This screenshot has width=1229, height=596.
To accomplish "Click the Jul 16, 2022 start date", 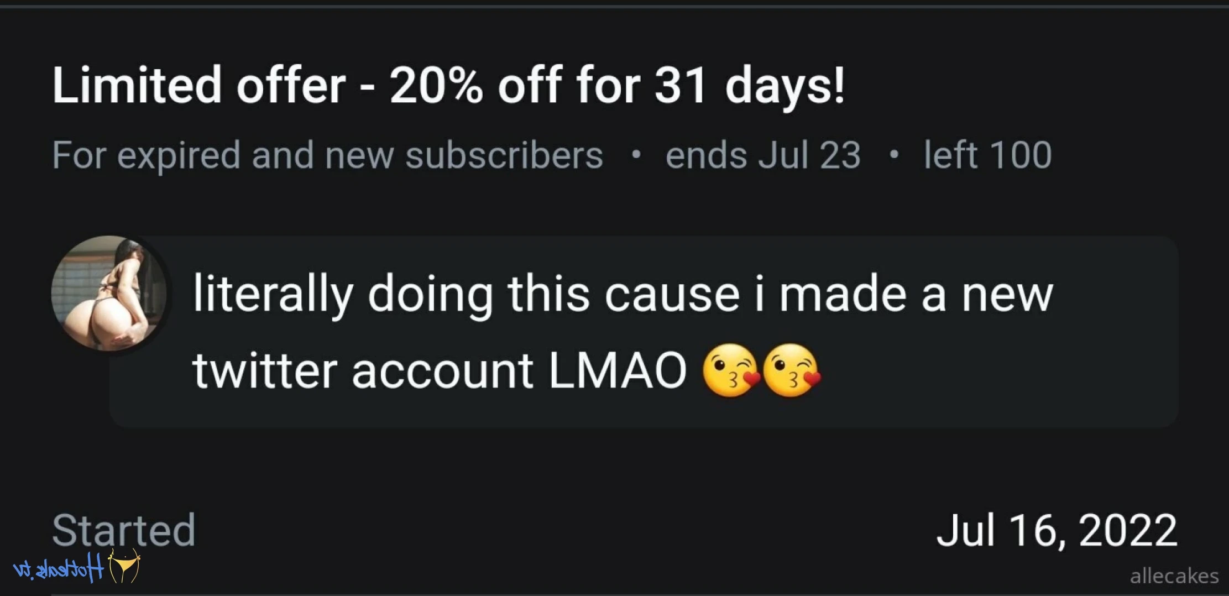I will tap(1057, 531).
